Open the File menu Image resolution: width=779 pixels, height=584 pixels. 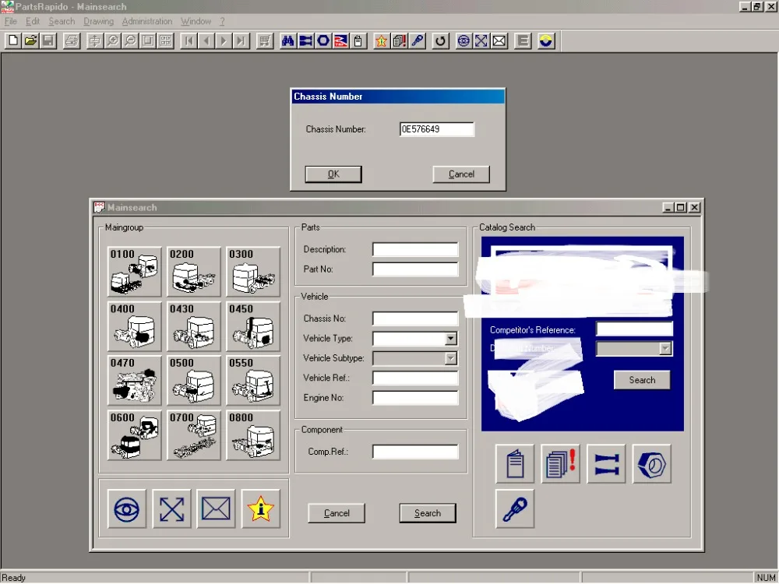click(x=10, y=21)
